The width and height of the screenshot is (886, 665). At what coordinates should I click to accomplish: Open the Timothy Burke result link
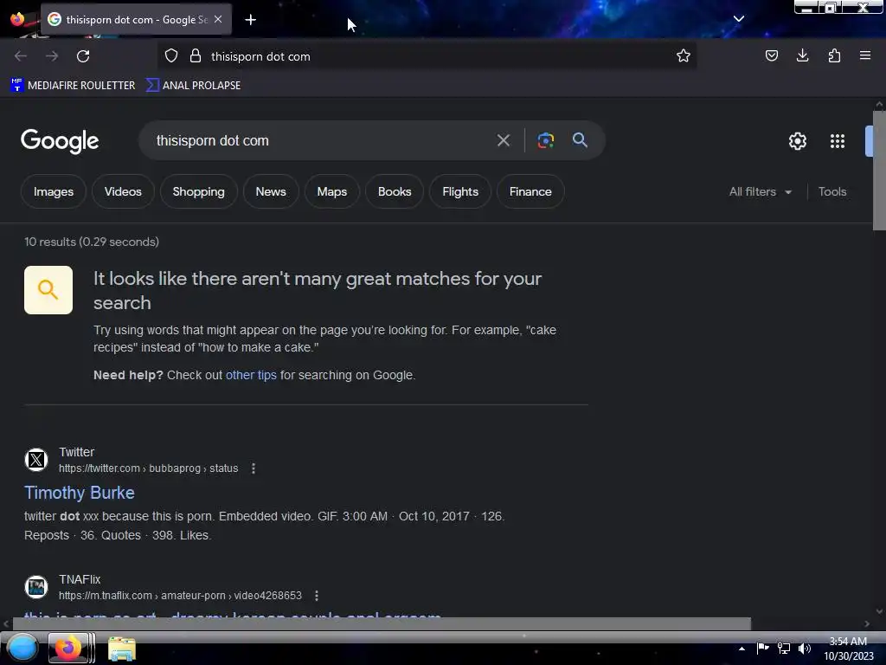(79, 493)
